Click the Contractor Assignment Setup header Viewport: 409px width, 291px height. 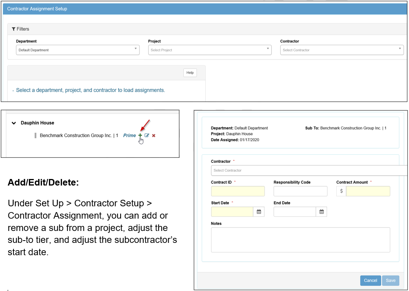click(37, 9)
